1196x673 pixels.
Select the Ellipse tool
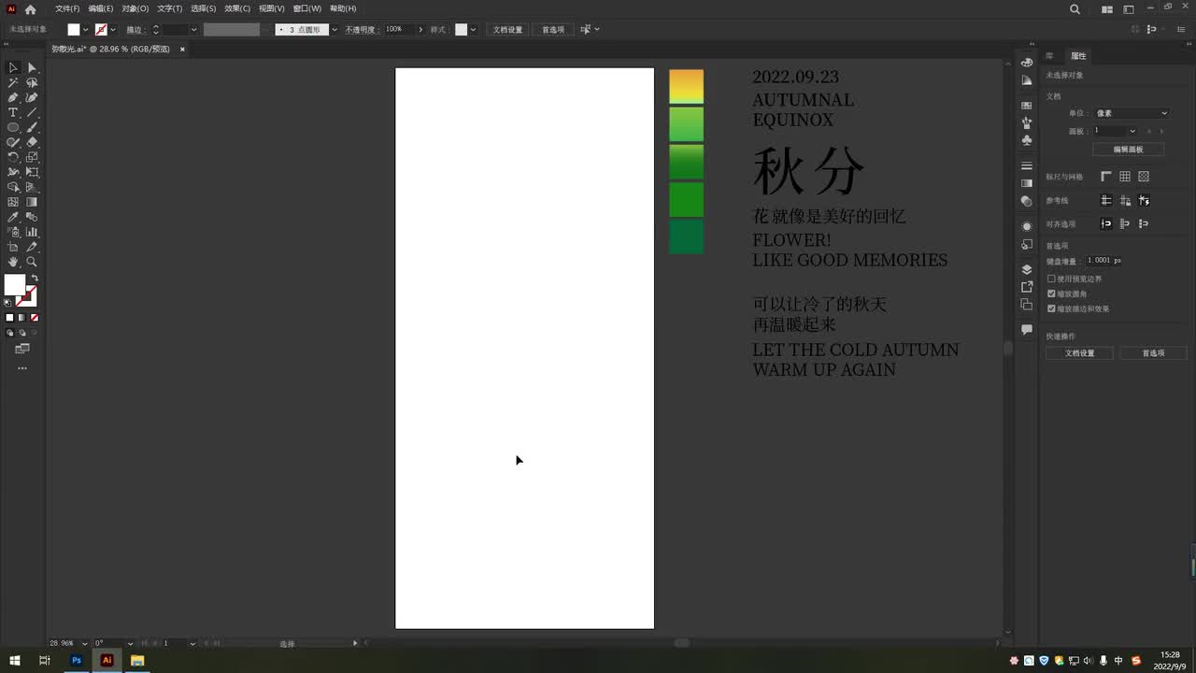[13, 127]
